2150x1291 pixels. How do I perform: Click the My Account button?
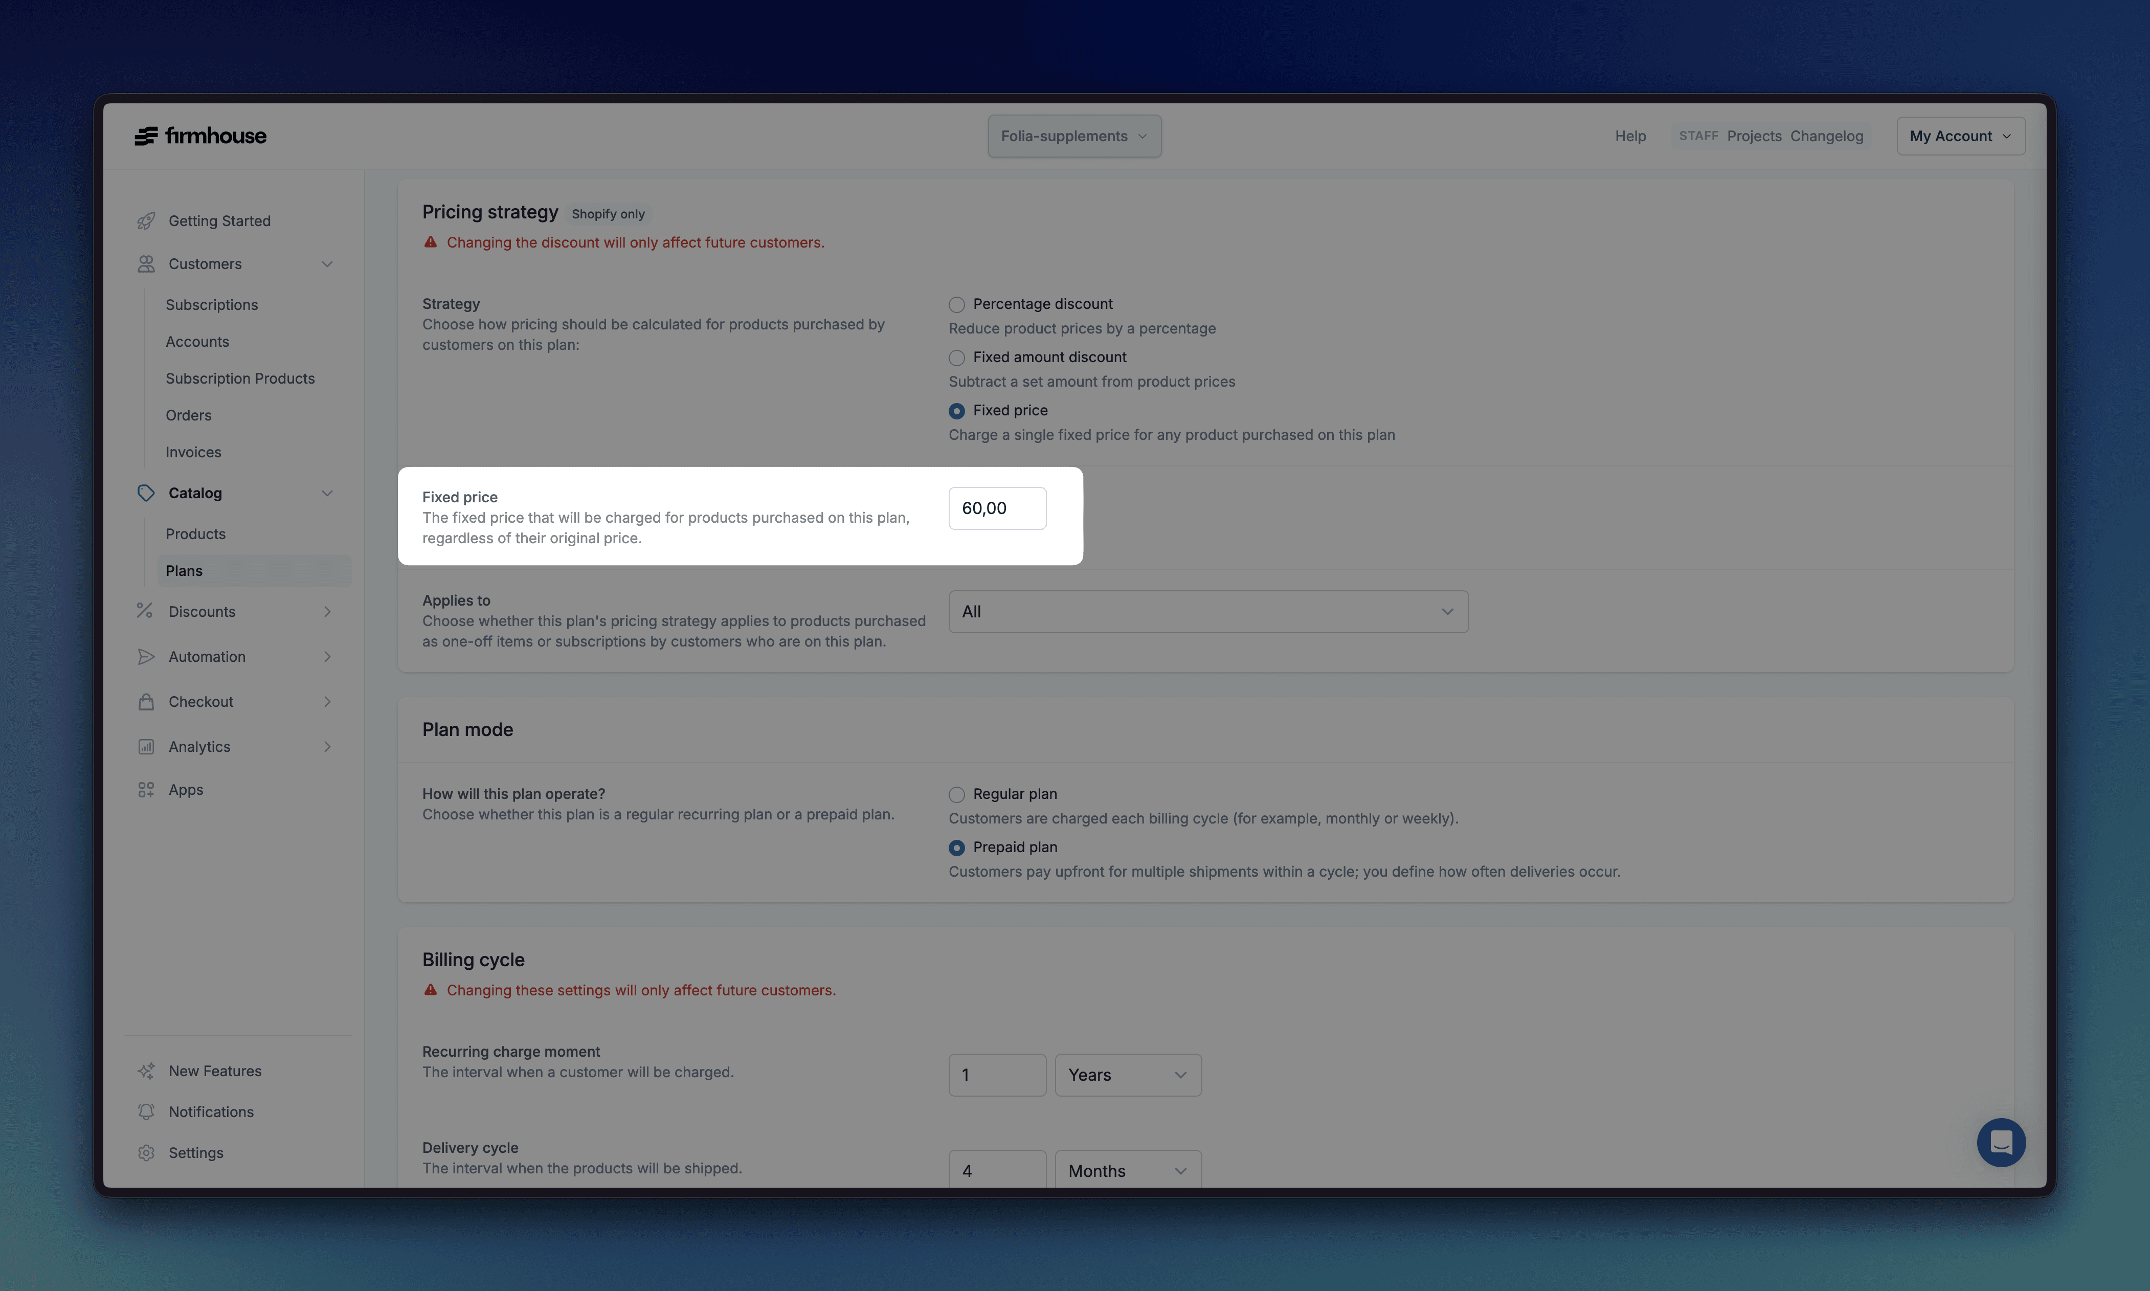pyautogui.click(x=1960, y=136)
